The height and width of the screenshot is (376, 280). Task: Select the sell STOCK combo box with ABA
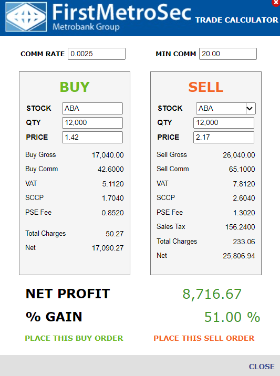tap(225, 108)
